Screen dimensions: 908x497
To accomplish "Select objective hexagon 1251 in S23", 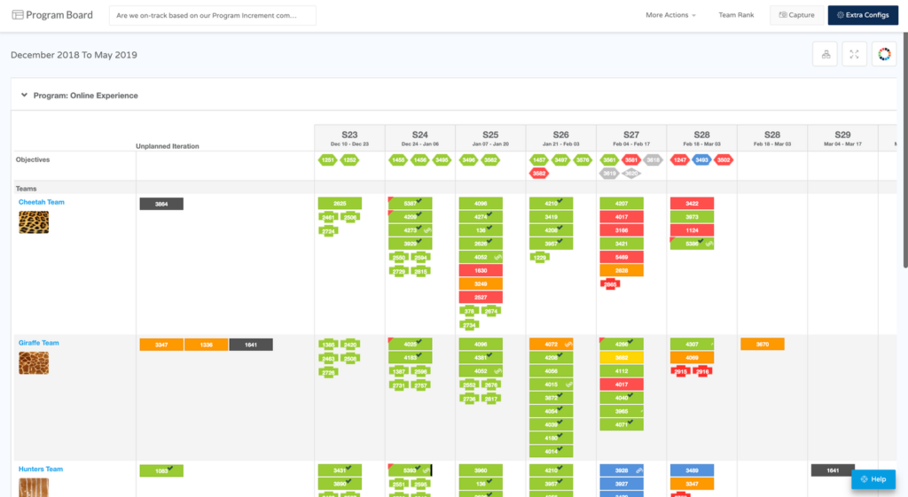I will [328, 160].
